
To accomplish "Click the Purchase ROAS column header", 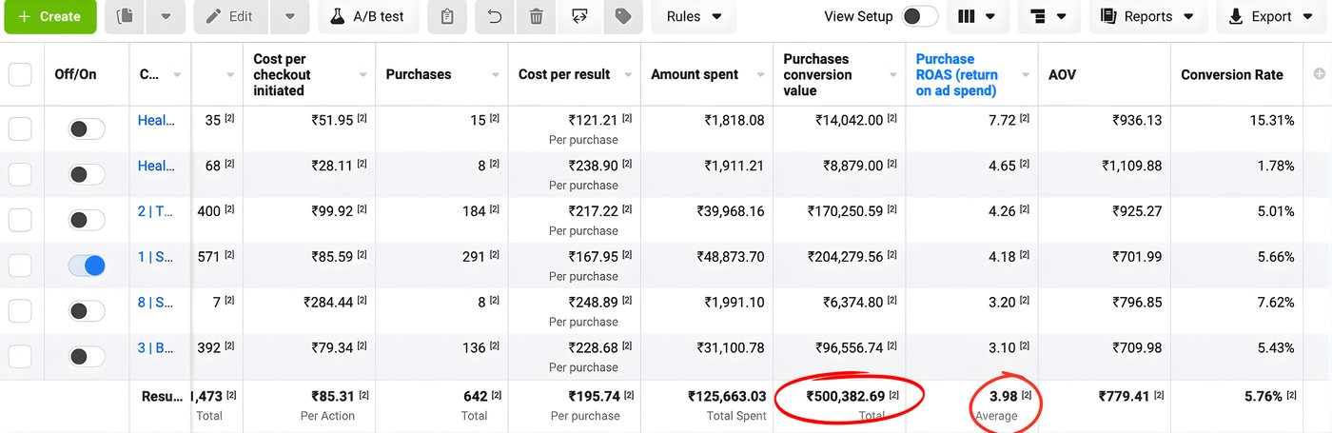I will pos(957,75).
